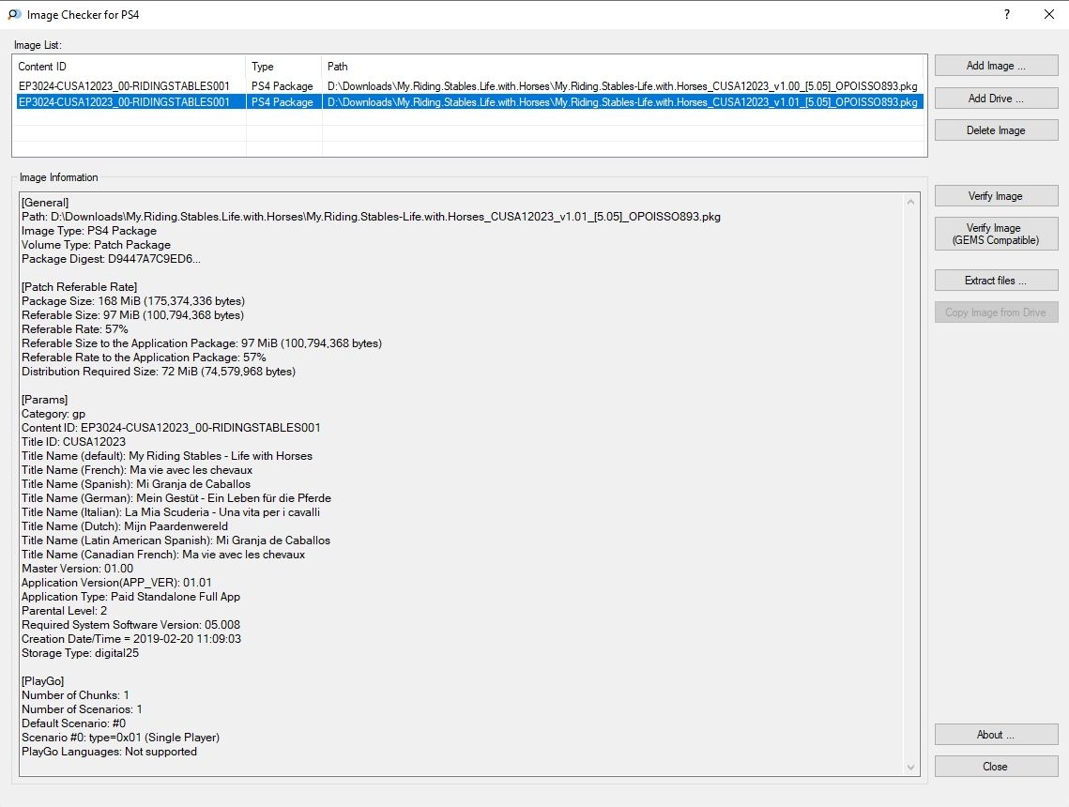Click the 'Default Scenario: #0' line
The width and height of the screenshot is (1069, 807).
click(73, 723)
